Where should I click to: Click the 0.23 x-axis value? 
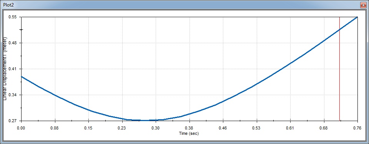(x=122, y=128)
